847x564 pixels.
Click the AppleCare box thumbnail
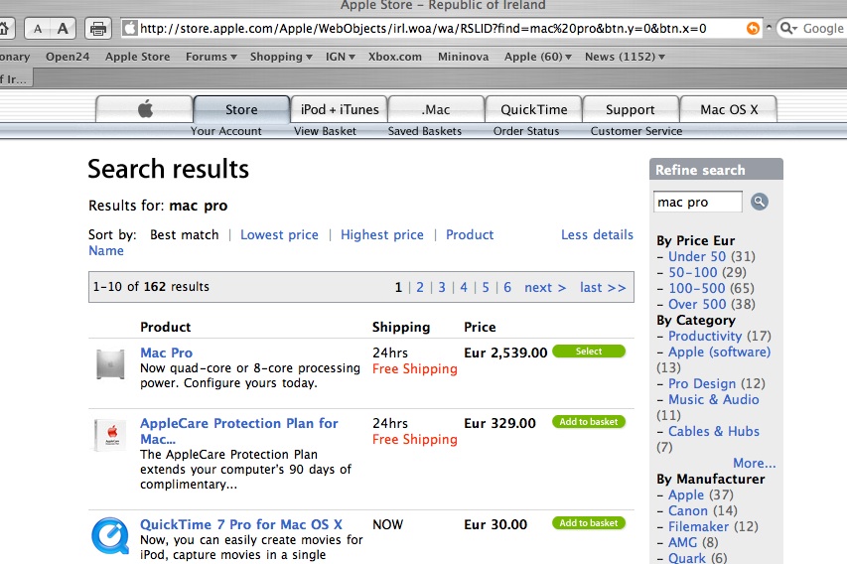pyautogui.click(x=110, y=435)
